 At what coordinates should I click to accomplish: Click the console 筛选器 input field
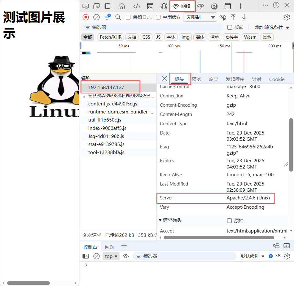(184, 256)
